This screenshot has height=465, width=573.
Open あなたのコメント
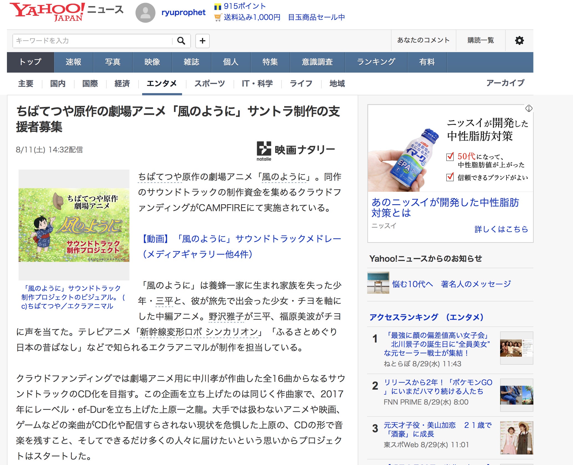click(423, 40)
